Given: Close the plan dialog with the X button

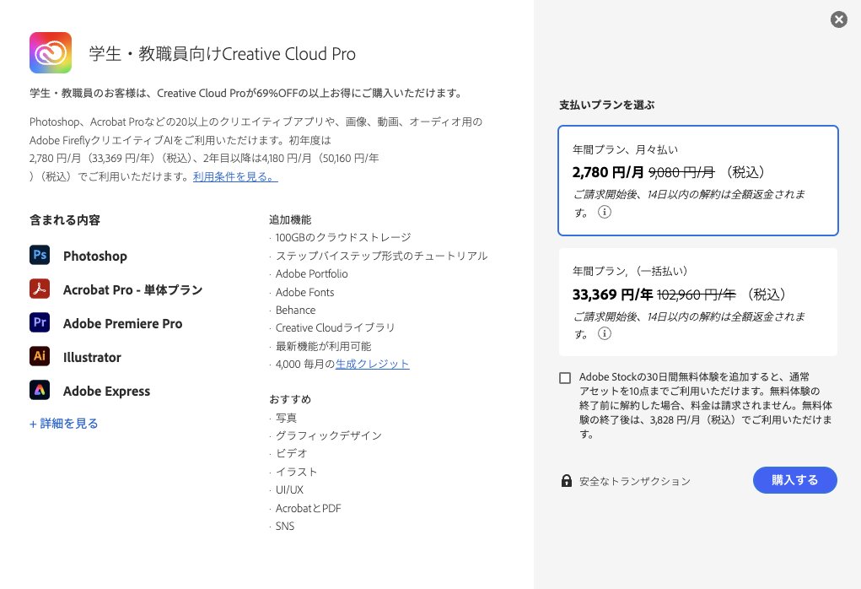Looking at the screenshot, I should pos(838,19).
